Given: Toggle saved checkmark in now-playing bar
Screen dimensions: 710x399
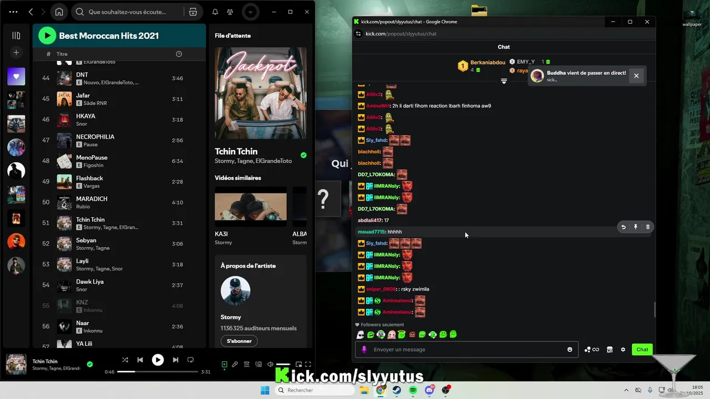Looking at the screenshot, I should pyautogui.click(x=90, y=364).
